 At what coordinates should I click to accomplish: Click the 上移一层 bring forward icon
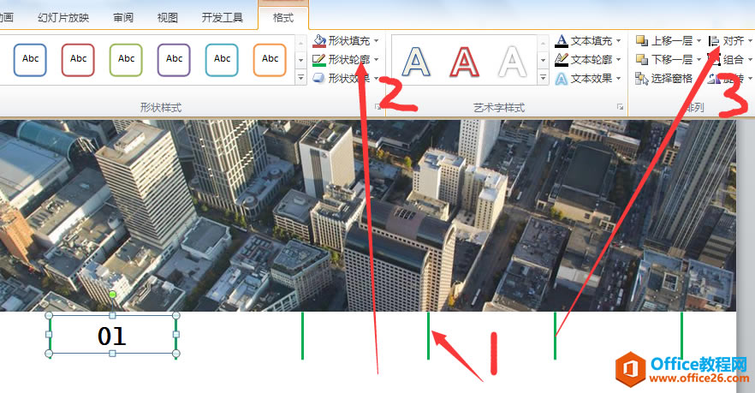pos(641,41)
